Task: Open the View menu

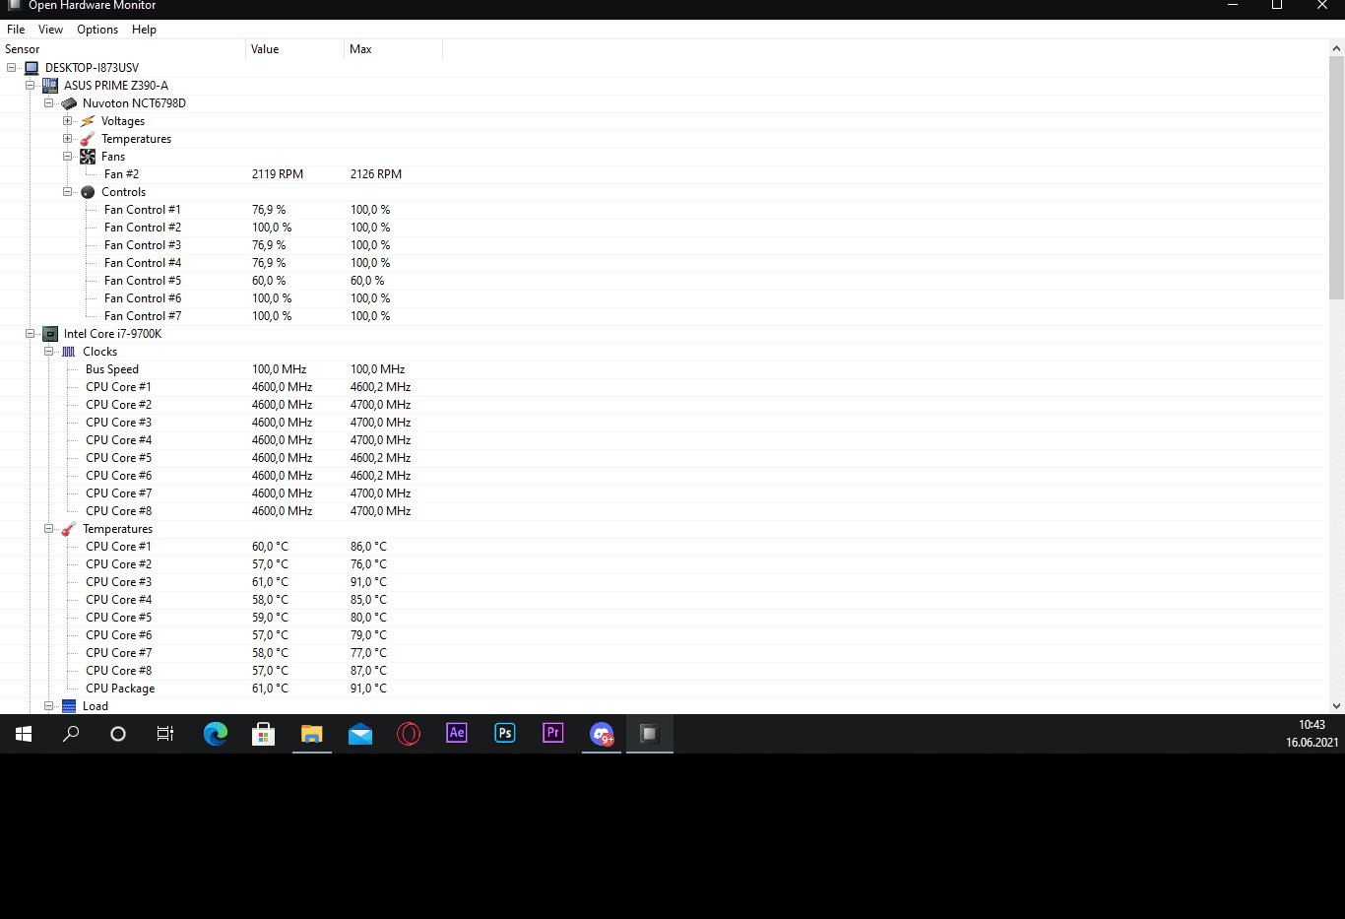Action: click(50, 30)
